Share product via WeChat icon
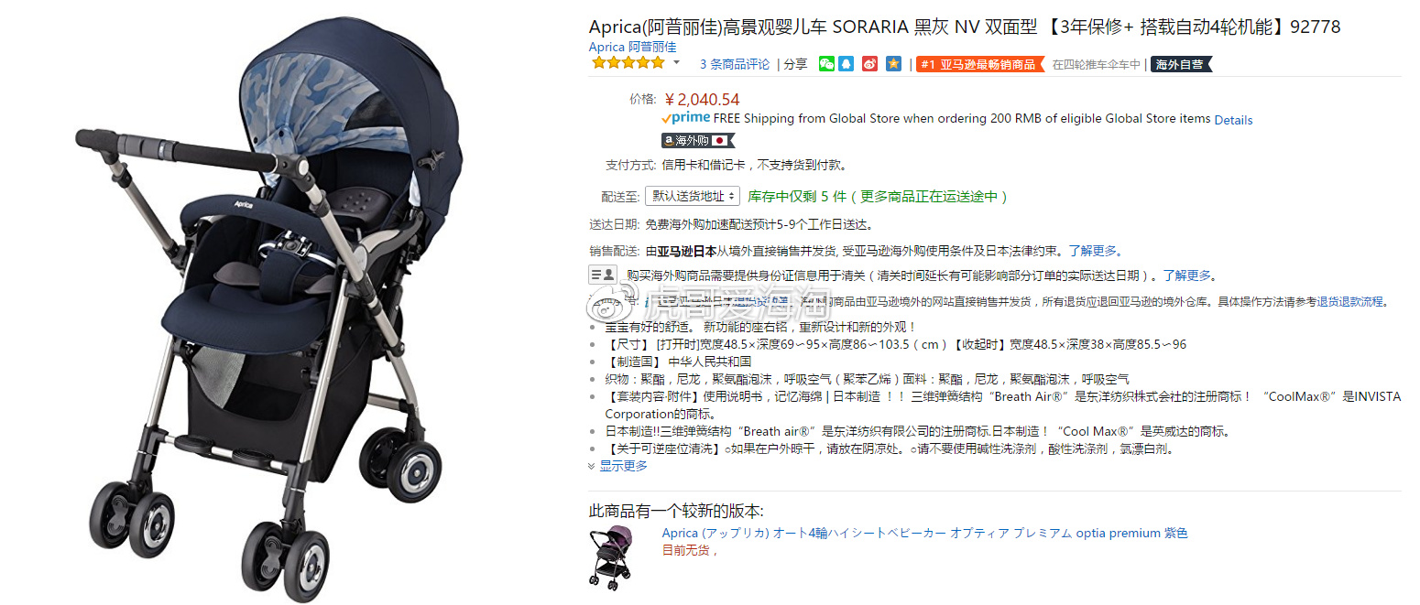This screenshot has height=605, width=1420. tap(826, 64)
